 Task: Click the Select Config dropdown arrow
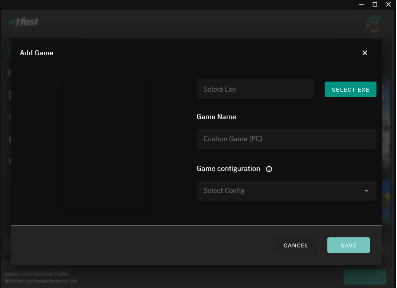pos(366,191)
